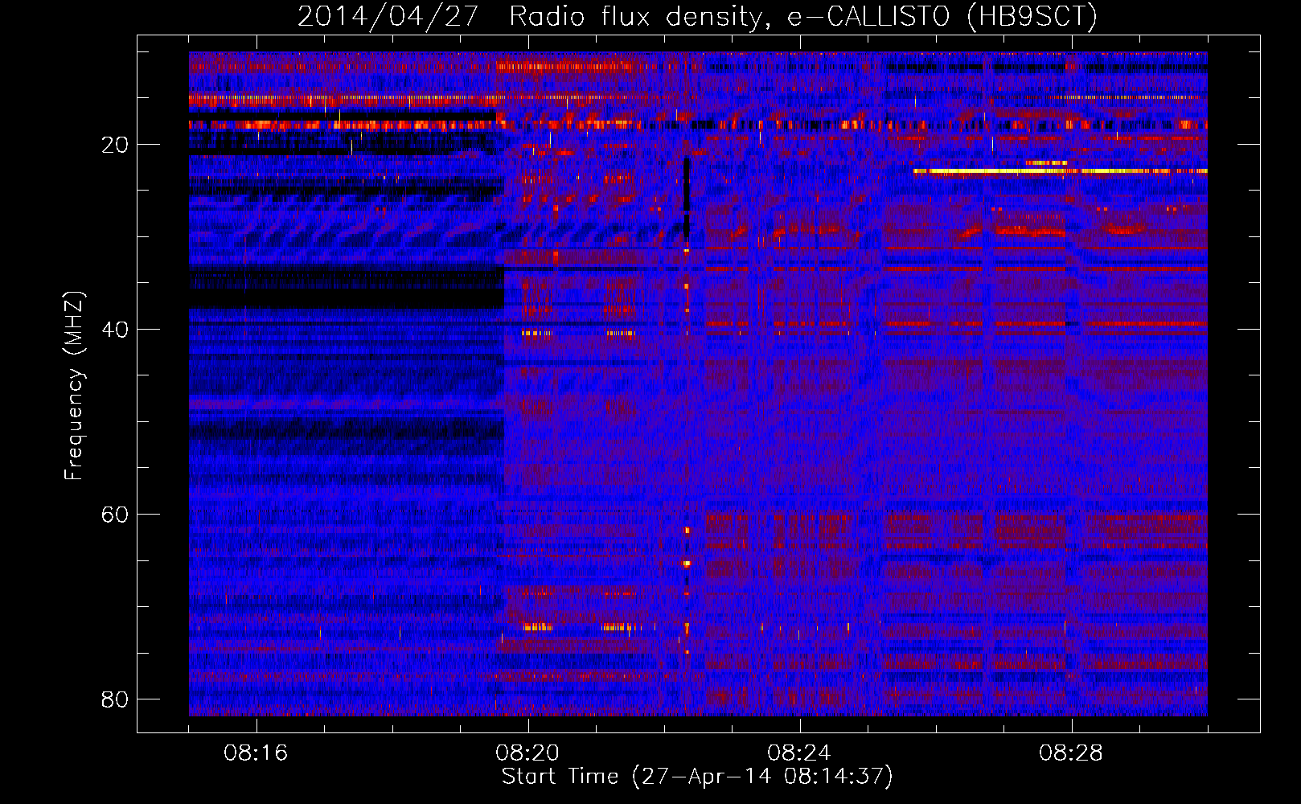Click the 08:16 time tick label
The height and width of the screenshot is (804, 1301).
click(256, 753)
